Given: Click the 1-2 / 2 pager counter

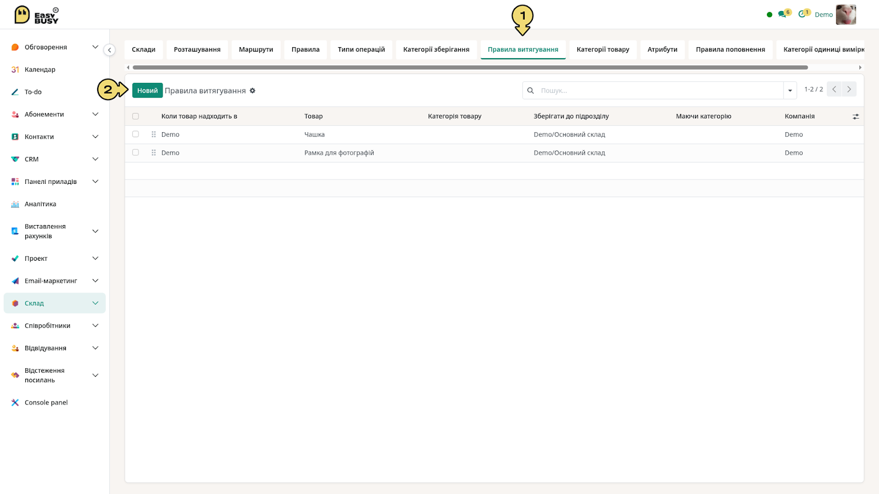Looking at the screenshot, I should 814,89.
